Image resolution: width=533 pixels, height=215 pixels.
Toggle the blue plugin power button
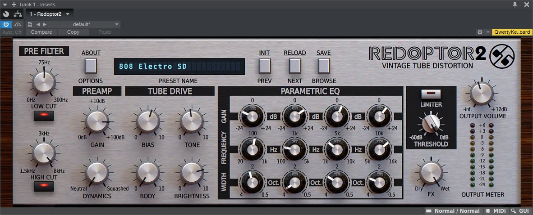point(6,24)
